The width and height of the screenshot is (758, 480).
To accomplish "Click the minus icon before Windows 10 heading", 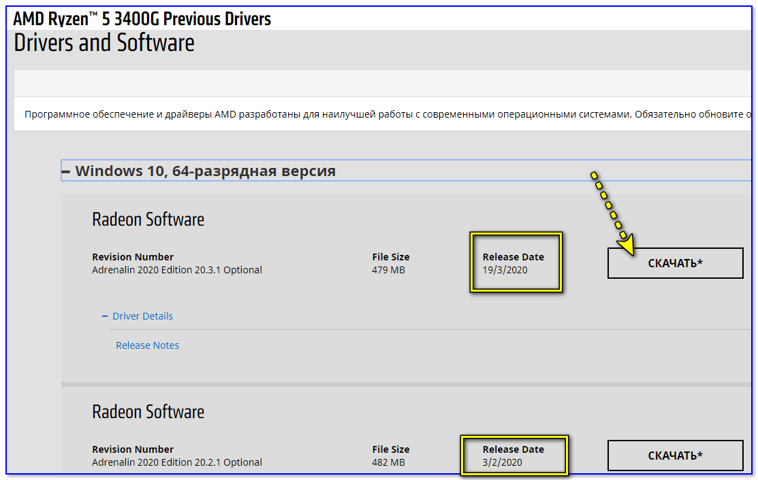I will [66, 171].
